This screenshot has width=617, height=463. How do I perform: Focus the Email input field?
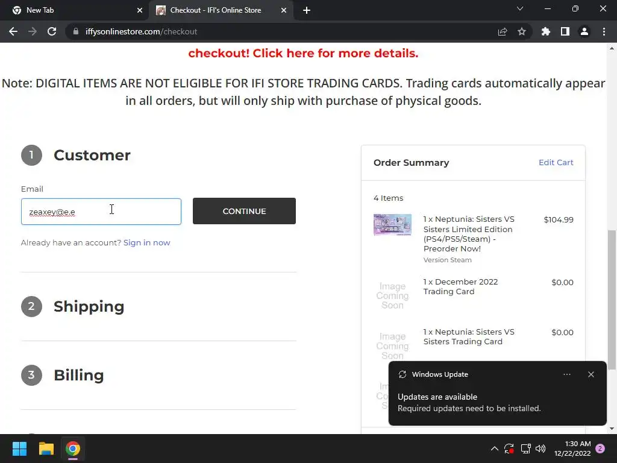click(101, 212)
